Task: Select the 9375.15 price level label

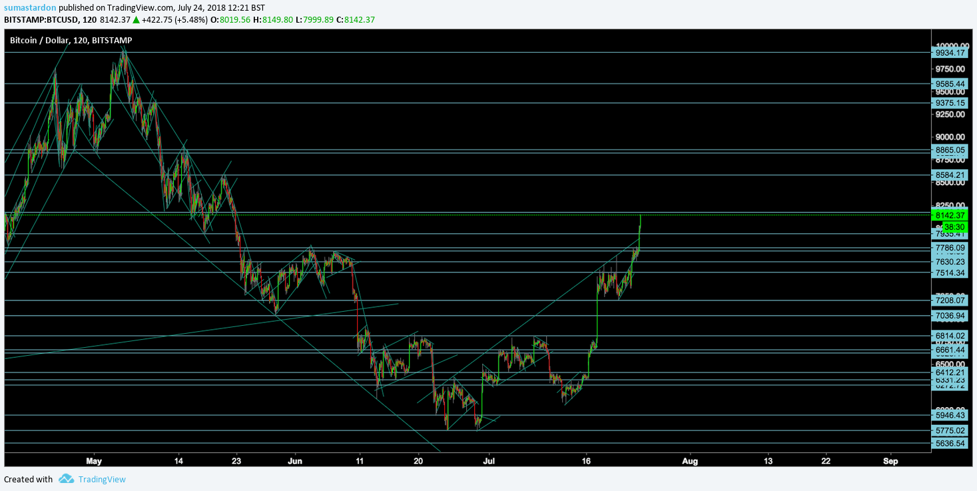Action: pos(950,103)
